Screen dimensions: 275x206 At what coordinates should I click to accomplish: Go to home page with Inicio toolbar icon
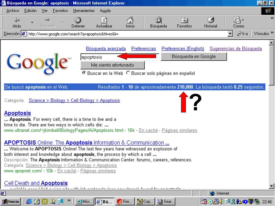tap(130, 22)
